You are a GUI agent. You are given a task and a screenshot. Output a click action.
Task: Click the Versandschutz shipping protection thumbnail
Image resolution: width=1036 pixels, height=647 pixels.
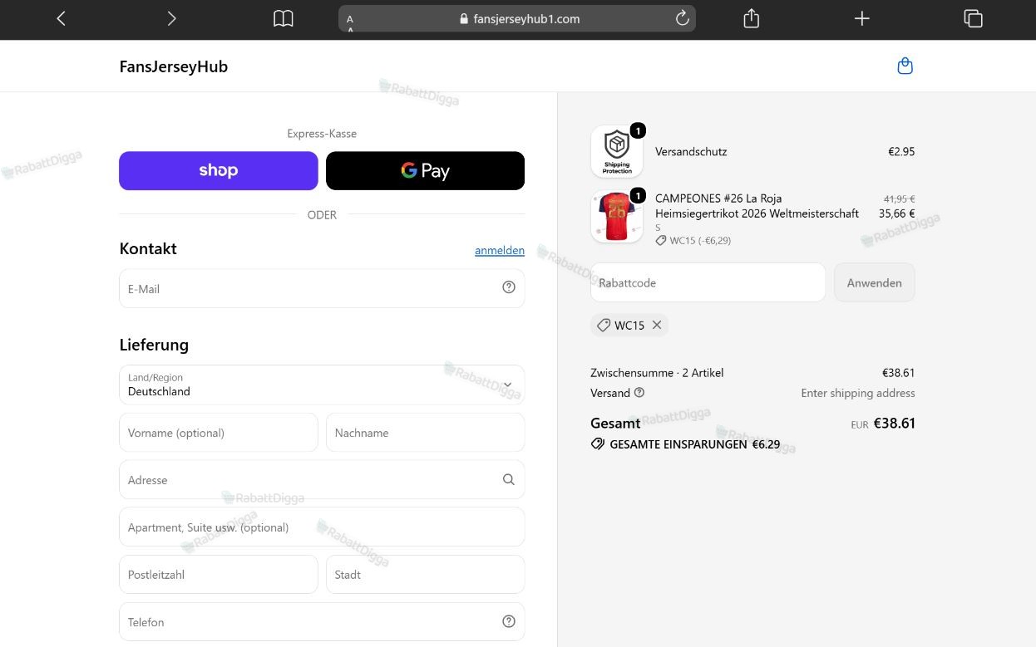pos(617,151)
